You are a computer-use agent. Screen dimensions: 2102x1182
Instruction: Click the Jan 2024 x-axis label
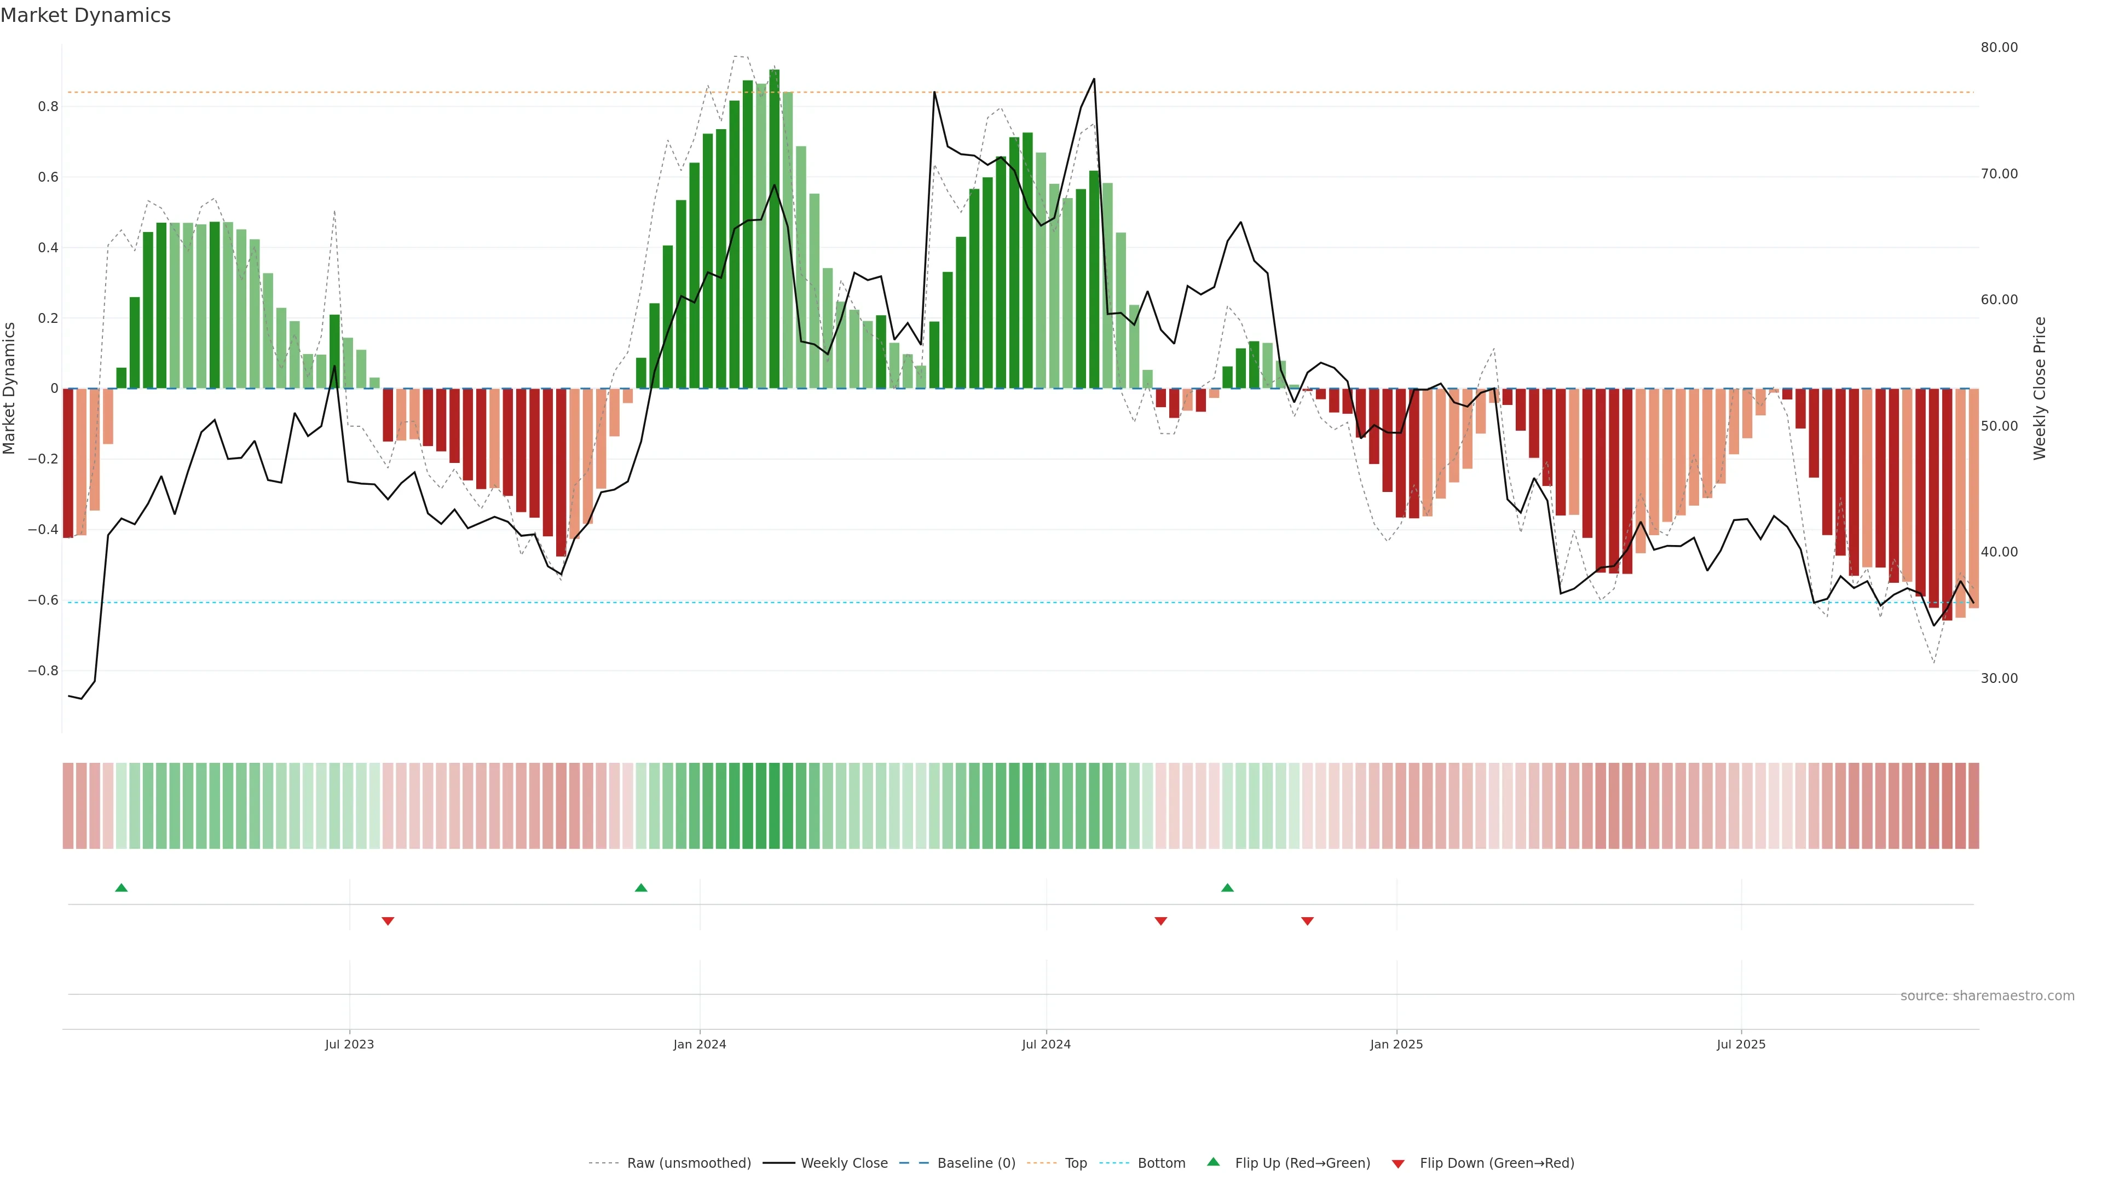[700, 1044]
